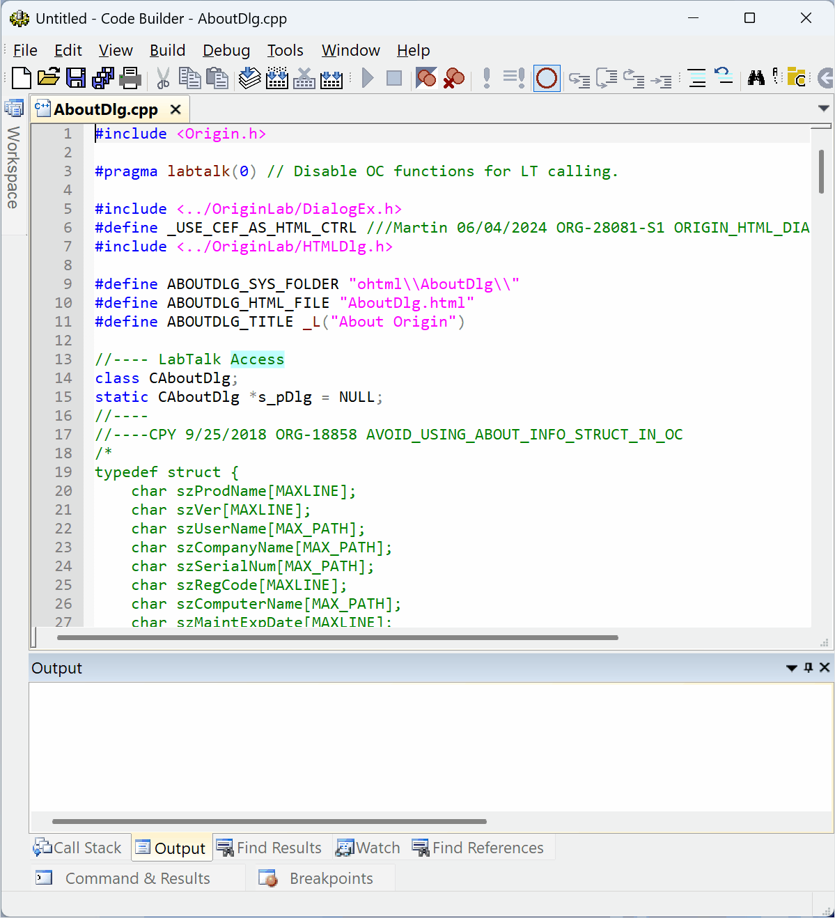Save the file with the floppy icon
This screenshot has height=918, width=835.
click(x=76, y=78)
